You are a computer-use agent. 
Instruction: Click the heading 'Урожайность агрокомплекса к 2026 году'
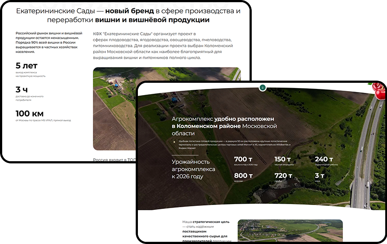point(193,169)
